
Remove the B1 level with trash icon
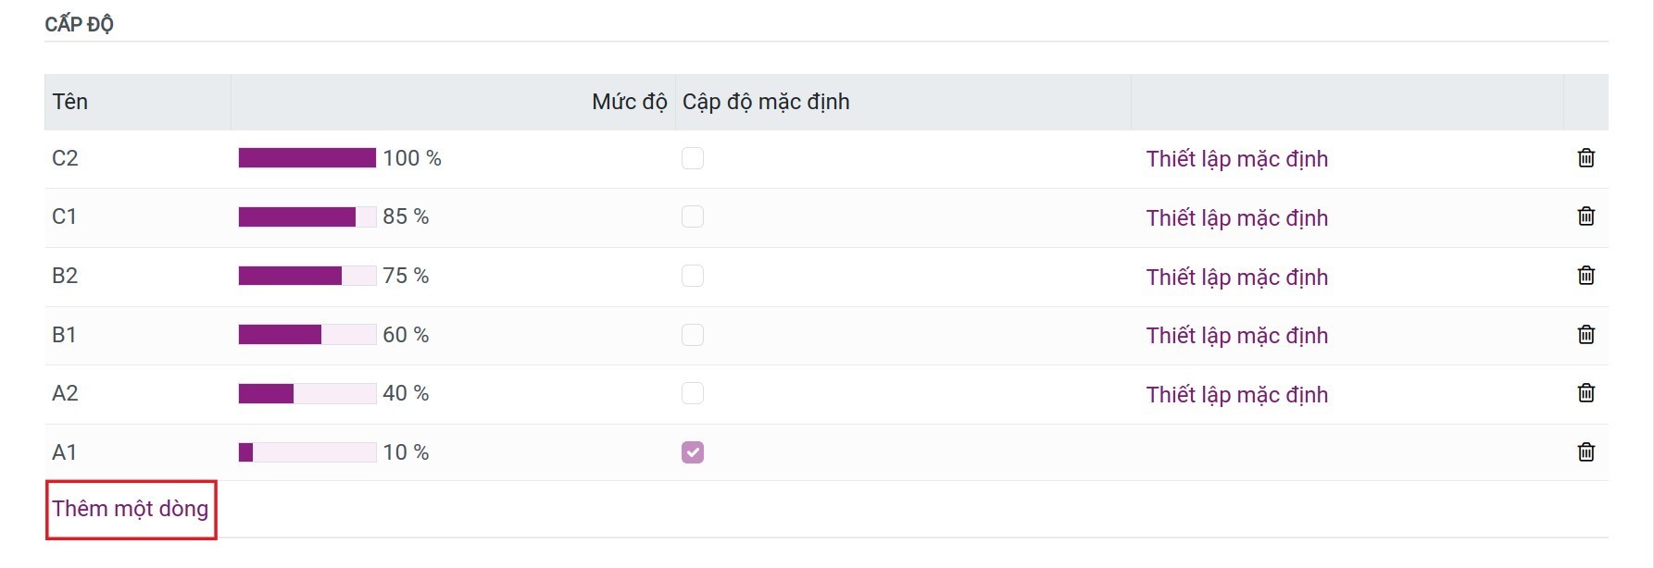click(1585, 335)
